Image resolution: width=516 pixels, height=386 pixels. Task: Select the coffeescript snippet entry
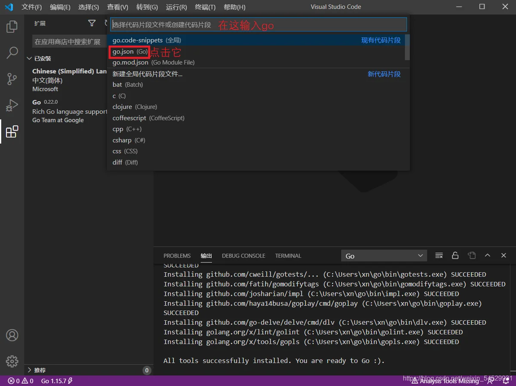coord(256,118)
